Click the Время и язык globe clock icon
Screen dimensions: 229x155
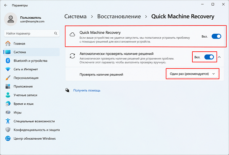(8, 104)
